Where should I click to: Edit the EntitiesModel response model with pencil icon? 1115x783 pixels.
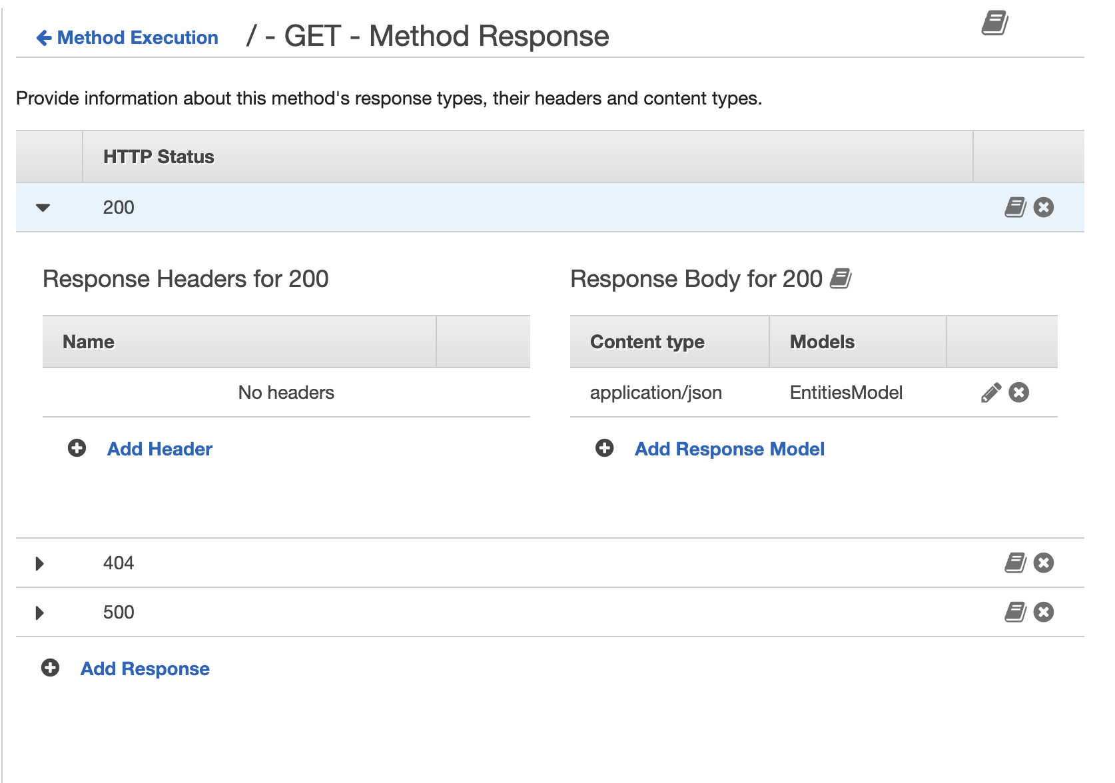[x=990, y=393]
